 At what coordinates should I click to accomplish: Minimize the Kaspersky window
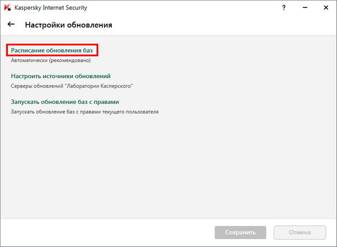coord(305,7)
